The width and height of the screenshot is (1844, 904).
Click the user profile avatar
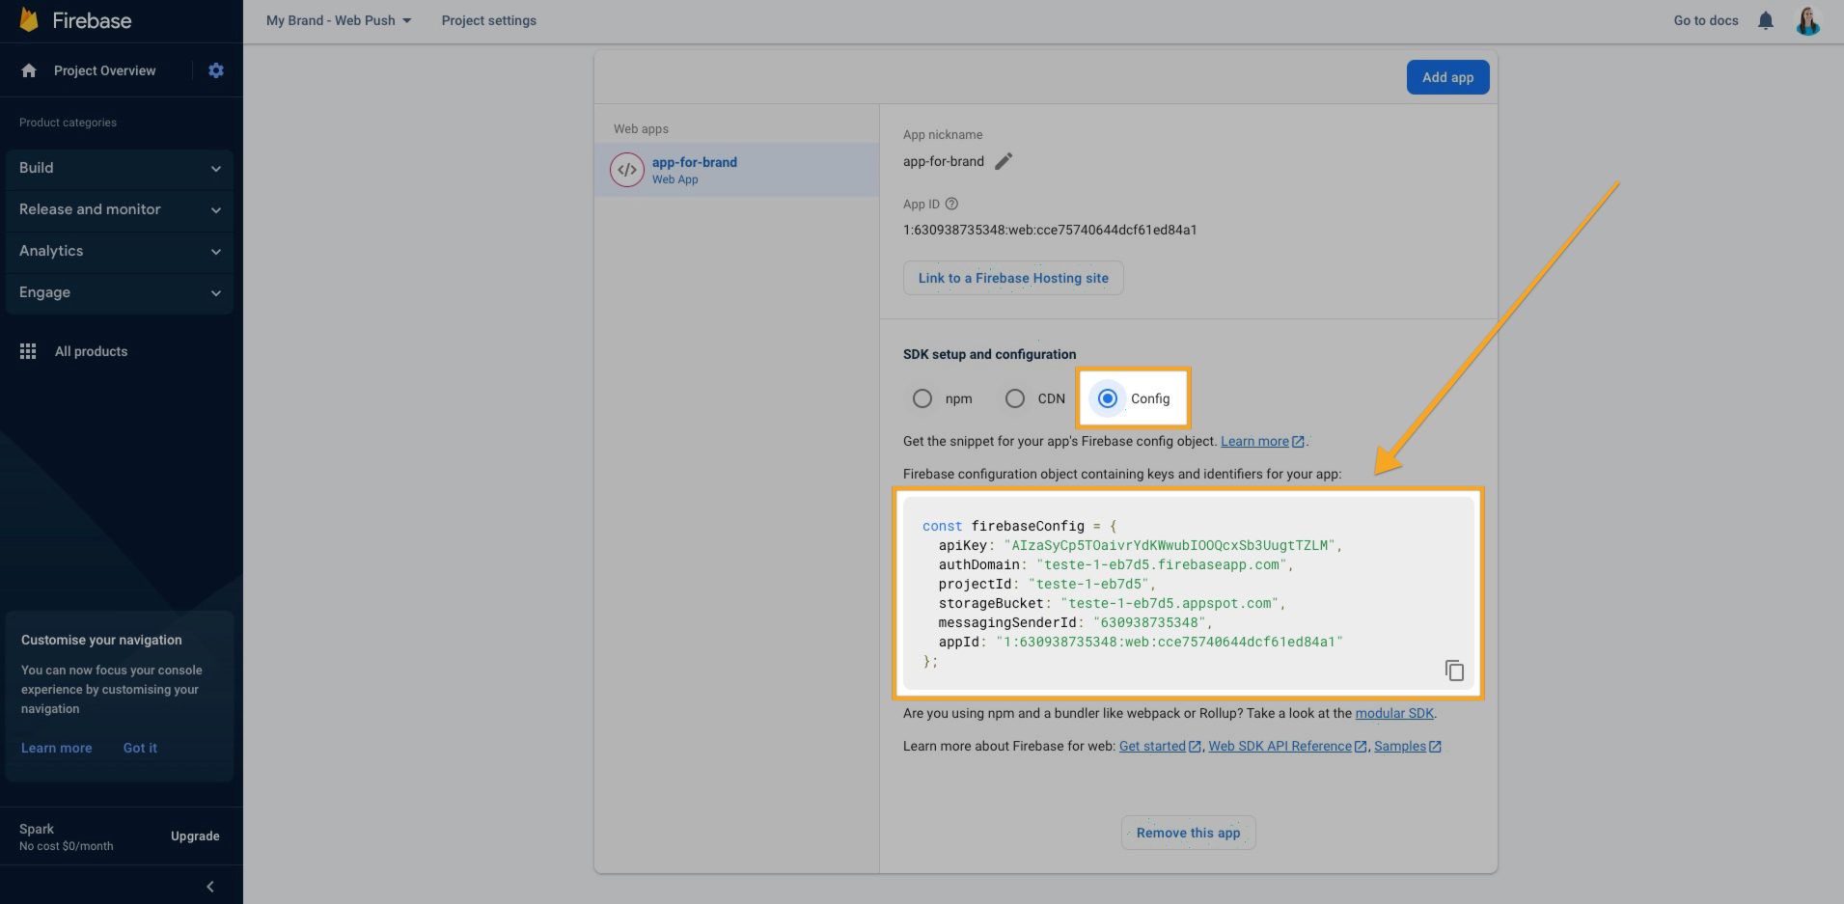pos(1807,20)
